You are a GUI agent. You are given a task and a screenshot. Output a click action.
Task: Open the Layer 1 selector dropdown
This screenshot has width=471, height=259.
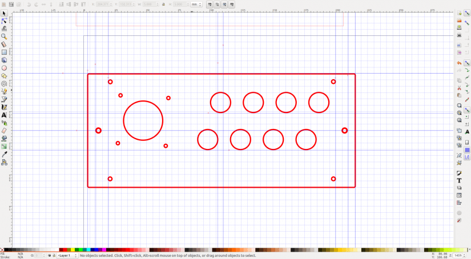coord(67,256)
